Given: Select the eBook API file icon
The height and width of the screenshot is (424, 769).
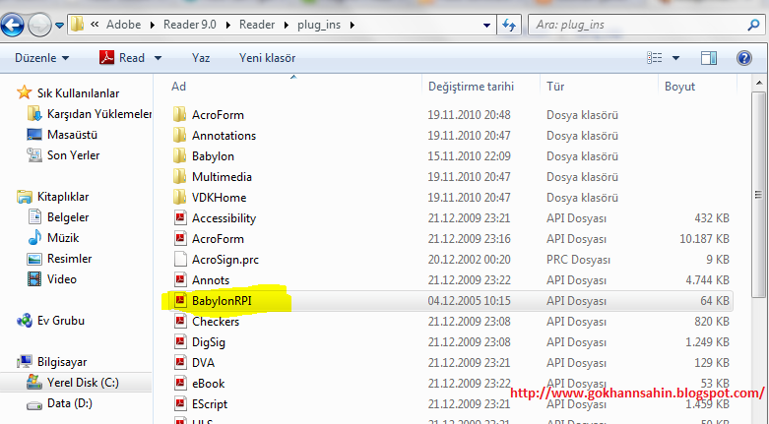Looking at the screenshot, I should [180, 383].
